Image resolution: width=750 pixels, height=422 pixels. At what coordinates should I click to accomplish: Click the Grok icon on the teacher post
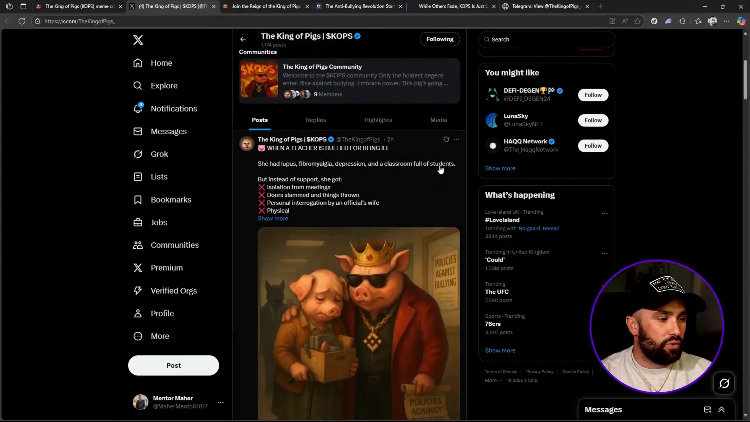[446, 139]
